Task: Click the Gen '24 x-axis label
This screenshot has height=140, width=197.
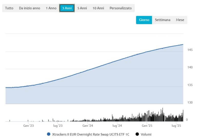Action: (x=87, y=126)
